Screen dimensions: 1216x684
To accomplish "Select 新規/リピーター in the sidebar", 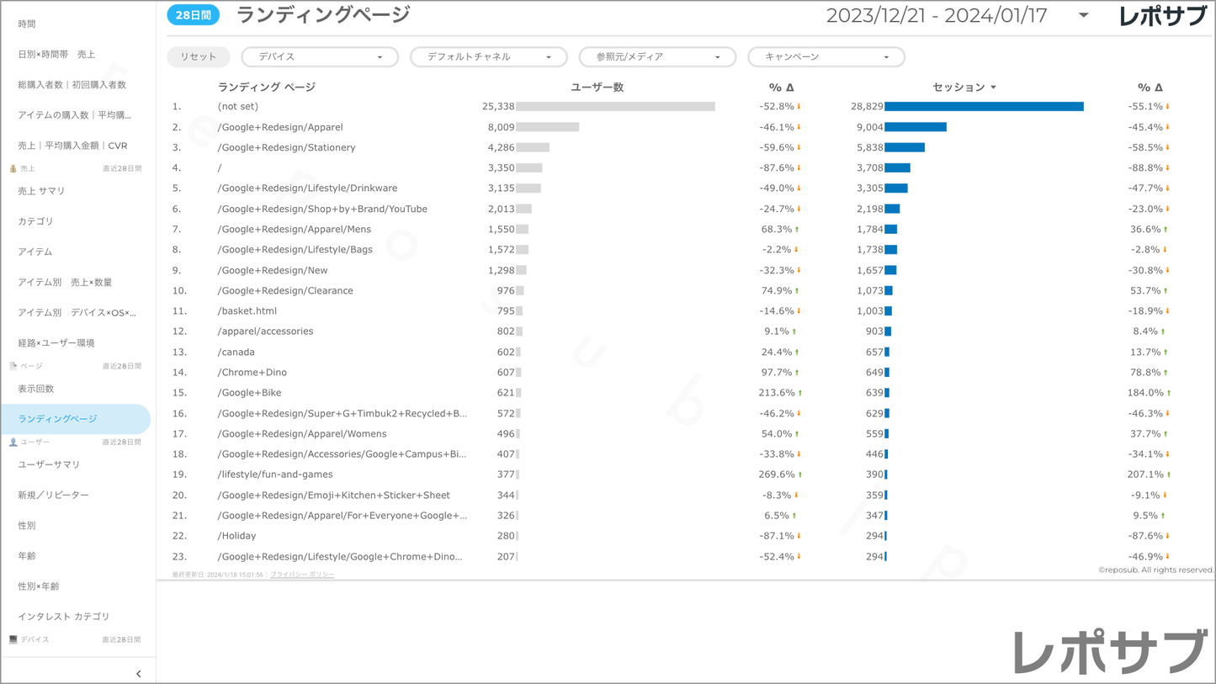I will pyautogui.click(x=53, y=495).
